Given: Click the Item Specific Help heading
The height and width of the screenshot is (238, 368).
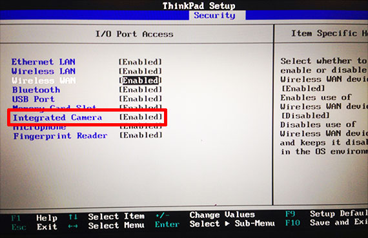Looking at the screenshot, I should (x=329, y=34).
